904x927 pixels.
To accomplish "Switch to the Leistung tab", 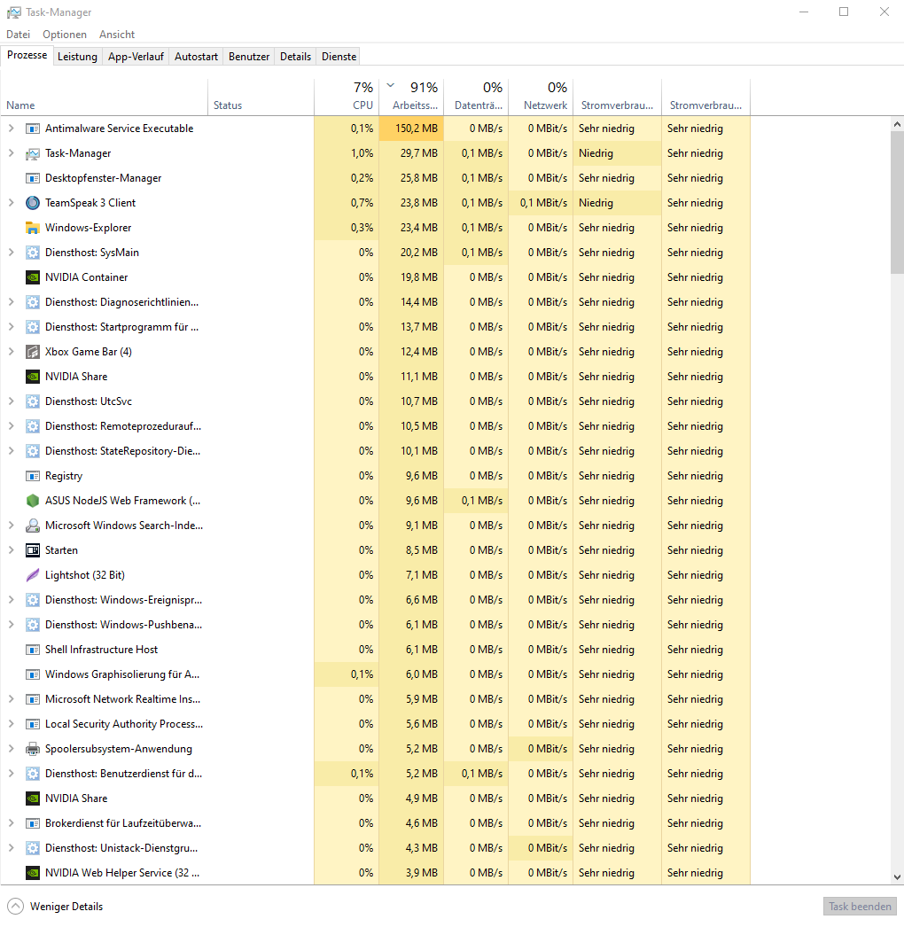I will [77, 57].
